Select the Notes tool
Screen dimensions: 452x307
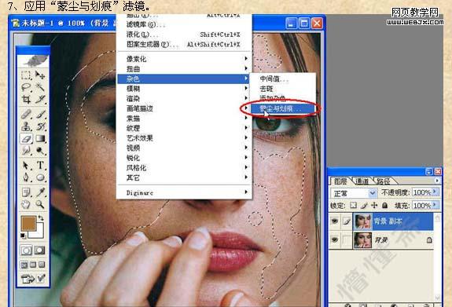coord(26,192)
